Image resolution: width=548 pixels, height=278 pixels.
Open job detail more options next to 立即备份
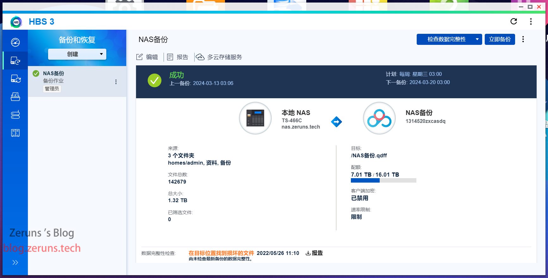coord(523,39)
